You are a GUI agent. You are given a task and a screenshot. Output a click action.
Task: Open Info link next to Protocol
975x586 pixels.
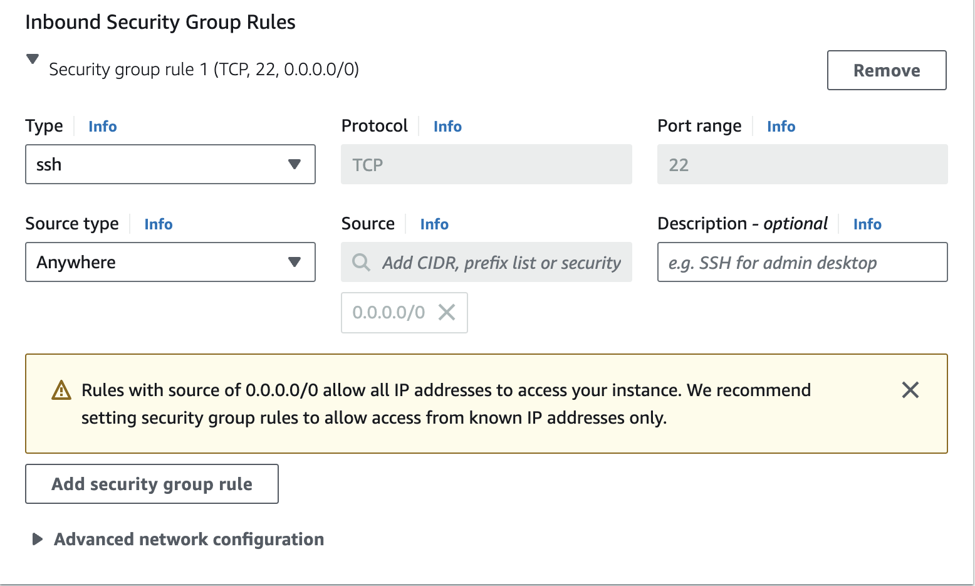(x=447, y=127)
